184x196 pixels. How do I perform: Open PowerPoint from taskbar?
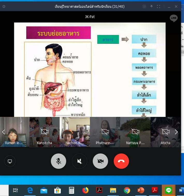(141, 191)
